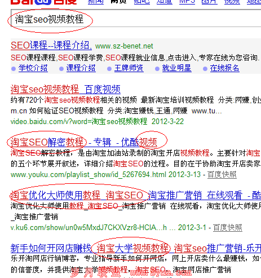Viewport: 261px width, 278px height.
Task: Open the 就业明星 sublink
Action: (x=176, y=68)
